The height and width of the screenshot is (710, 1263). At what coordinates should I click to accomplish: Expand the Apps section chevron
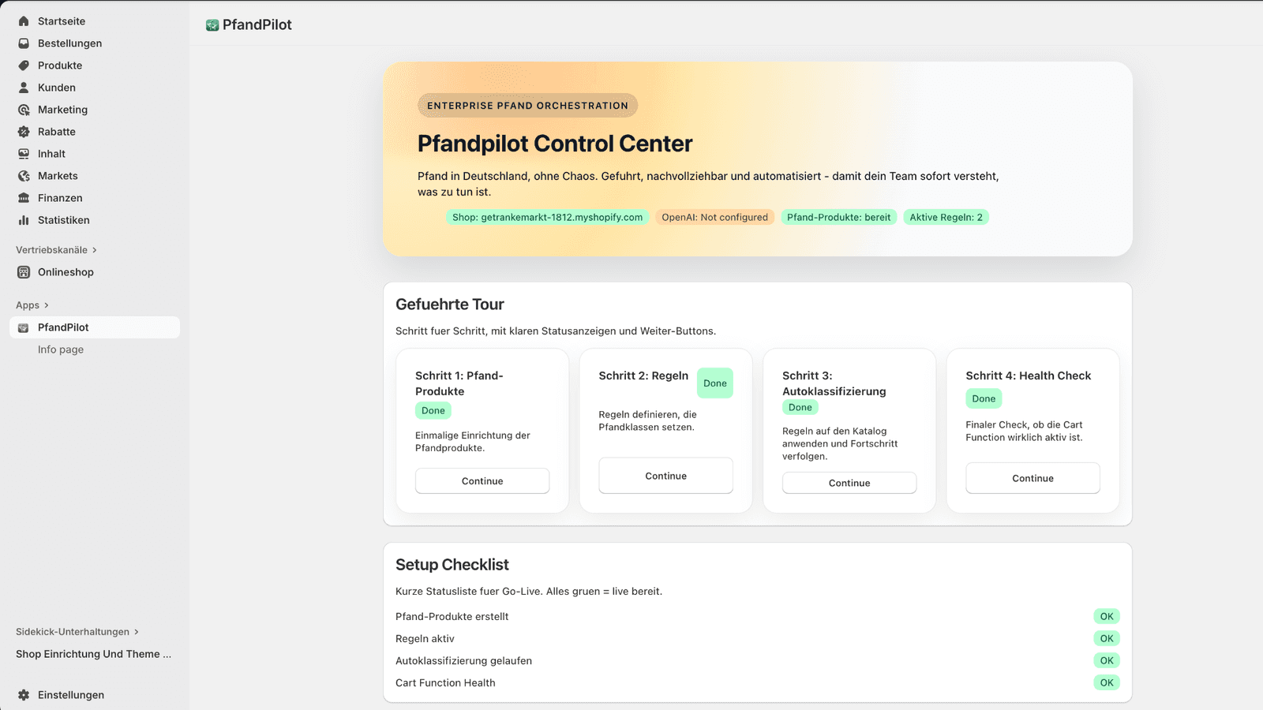pos(47,305)
